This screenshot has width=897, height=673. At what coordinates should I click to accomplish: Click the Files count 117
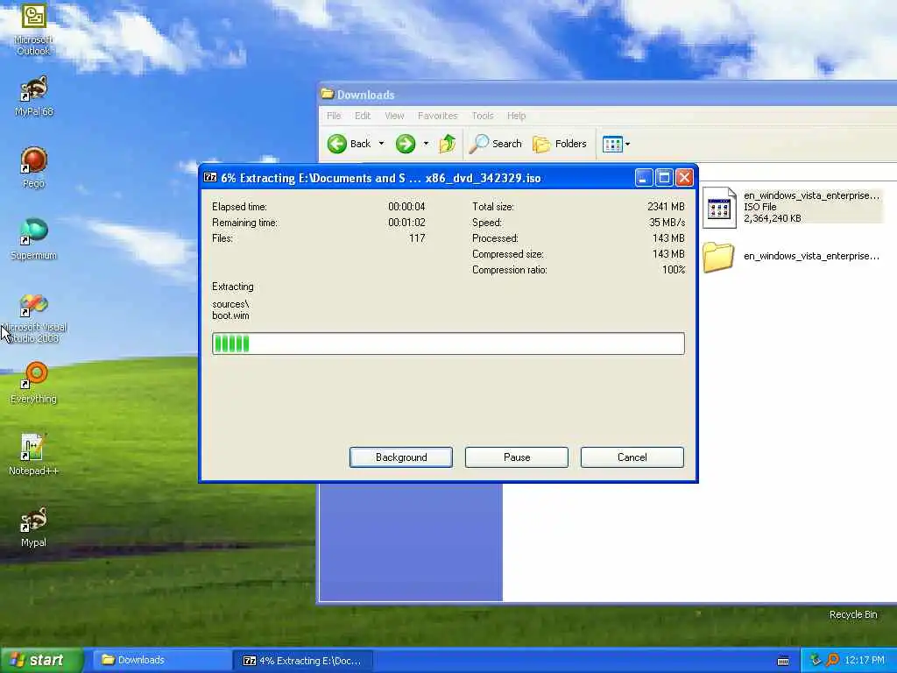tap(417, 238)
